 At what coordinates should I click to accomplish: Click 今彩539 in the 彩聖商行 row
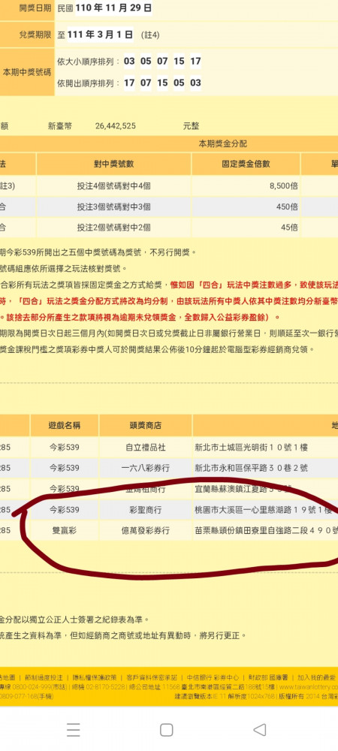click(64, 510)
